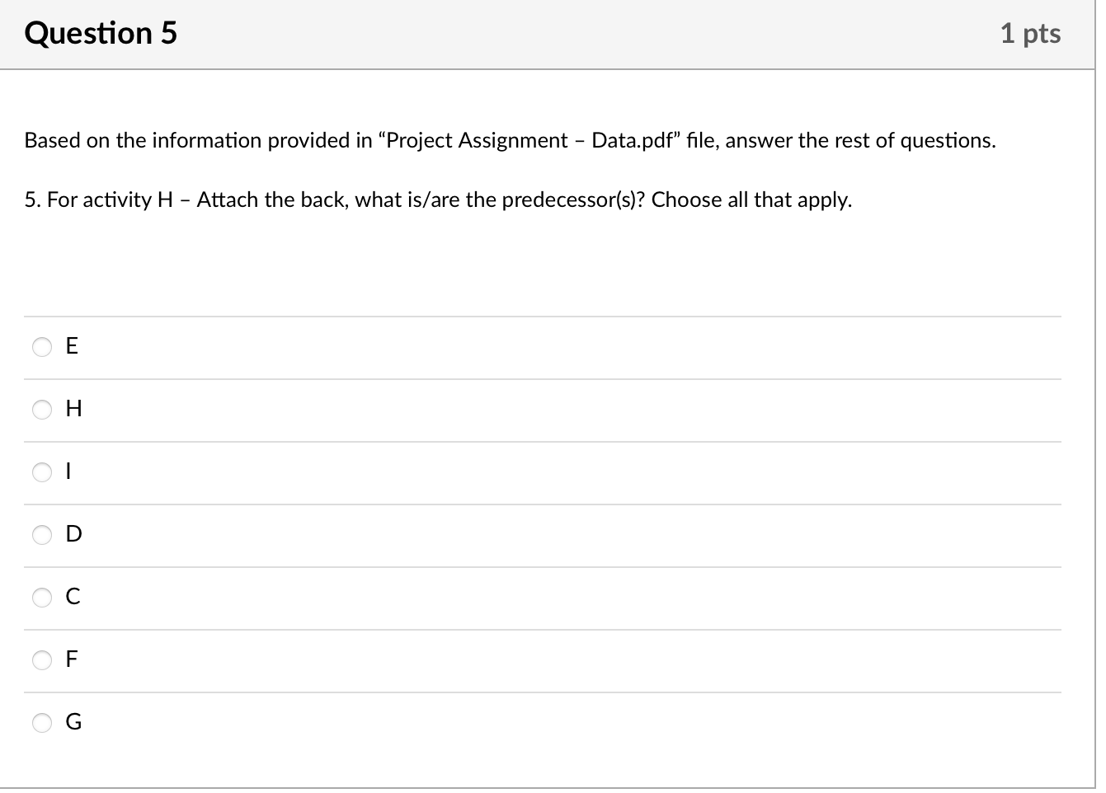Click the answer label D
The height and width of the screenshot is (793, 1106).
click(73, 534)
